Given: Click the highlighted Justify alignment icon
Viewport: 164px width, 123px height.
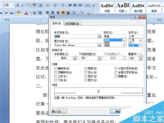Looking at the screenshot, I should (63, 13).
